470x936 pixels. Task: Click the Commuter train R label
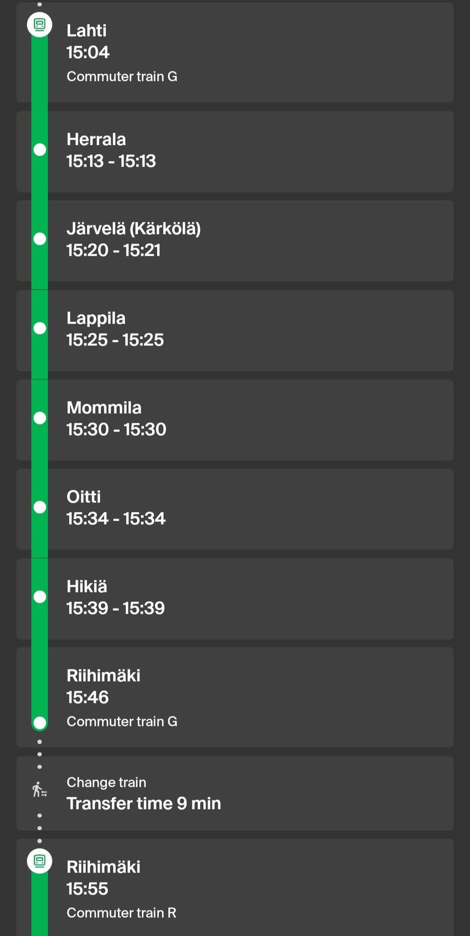point(121,913)
